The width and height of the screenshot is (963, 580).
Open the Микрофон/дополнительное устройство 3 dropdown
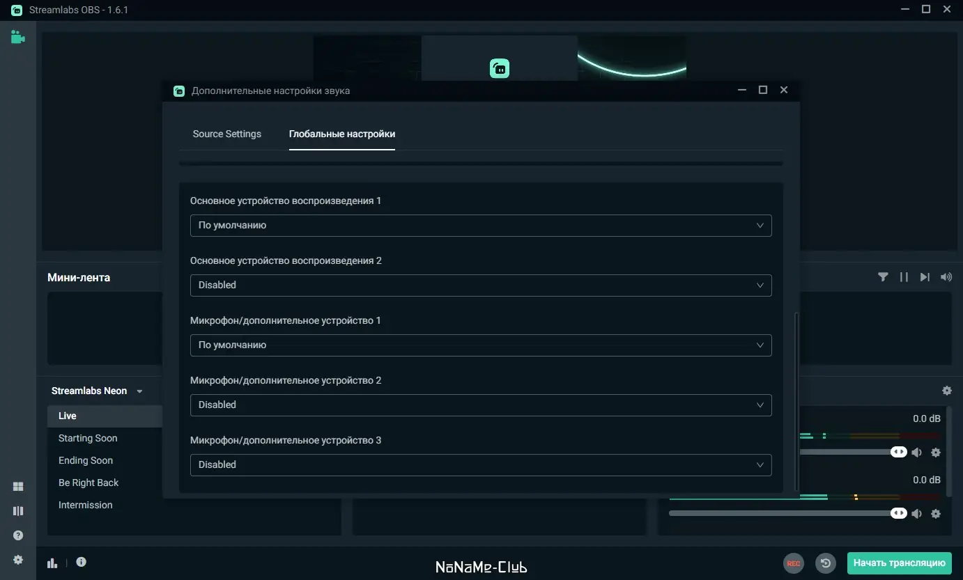[x=481, y=465]
